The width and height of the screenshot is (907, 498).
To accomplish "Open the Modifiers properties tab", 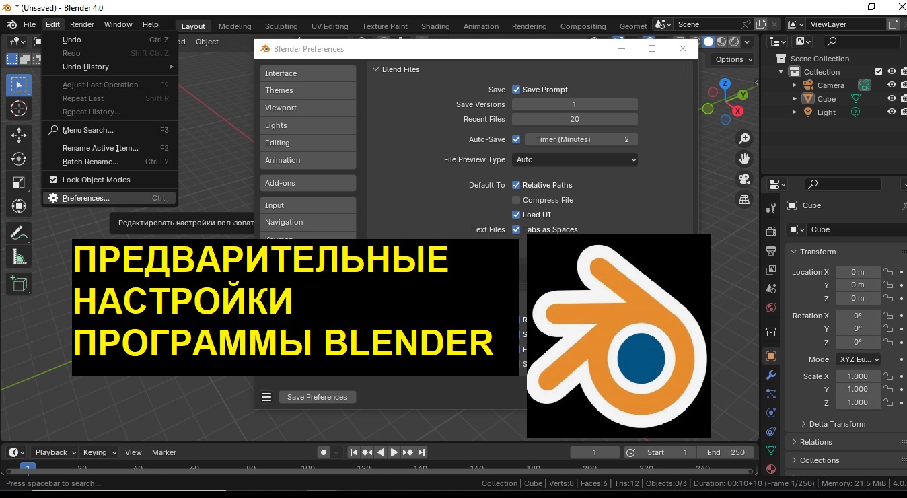I will 771,375.
